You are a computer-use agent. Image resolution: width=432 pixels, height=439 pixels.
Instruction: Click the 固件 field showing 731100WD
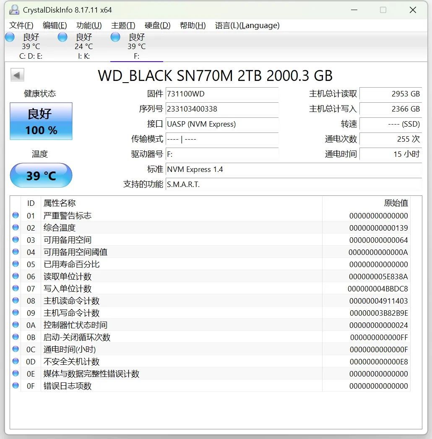(222, 94)
